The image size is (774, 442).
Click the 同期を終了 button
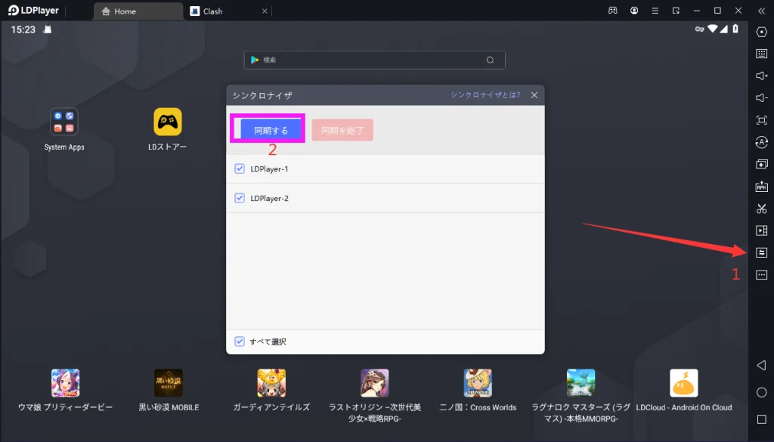click(x=342, y=130)
